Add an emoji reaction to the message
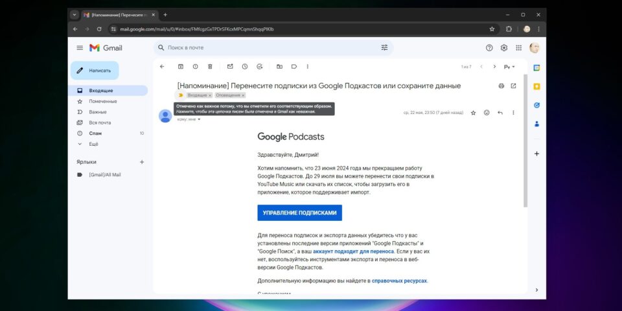 (487, 113)
